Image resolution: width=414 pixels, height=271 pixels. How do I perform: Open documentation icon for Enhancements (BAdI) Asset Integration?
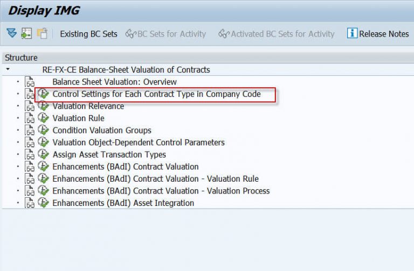pyautogui.click(x=30, y=203)
